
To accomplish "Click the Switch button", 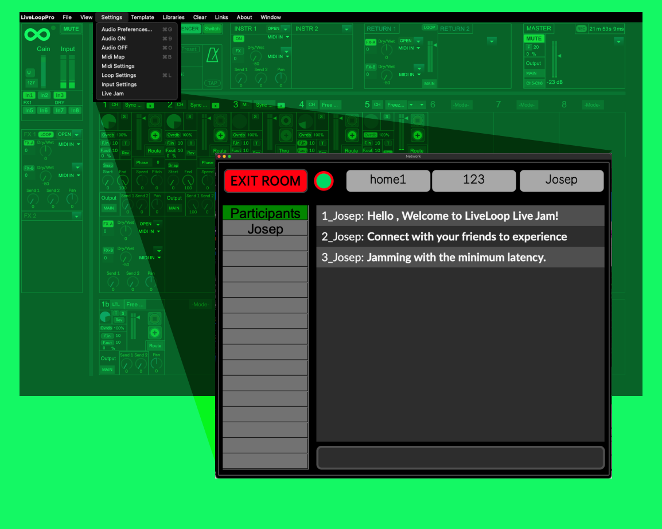I will point(212,29).
